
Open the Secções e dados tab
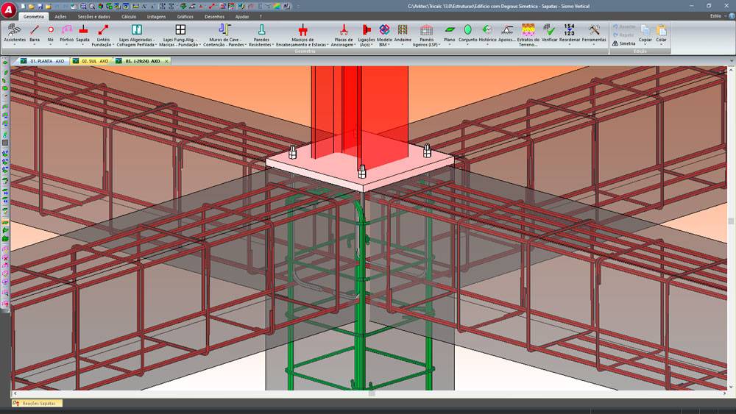pos(94,16)
